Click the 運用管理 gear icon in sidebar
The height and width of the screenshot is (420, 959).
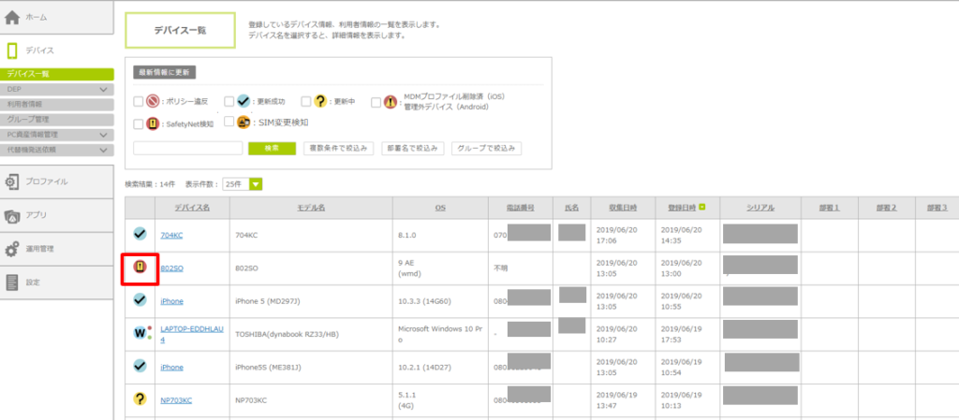tap(12, 249)
